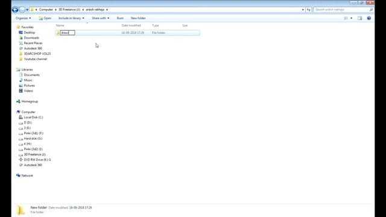
Task: Select Favorites in navigation pane
Action: tap(27, 27)
